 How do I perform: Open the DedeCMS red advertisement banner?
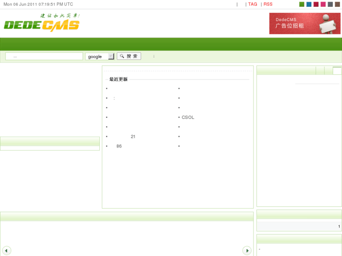coord(305,23)
